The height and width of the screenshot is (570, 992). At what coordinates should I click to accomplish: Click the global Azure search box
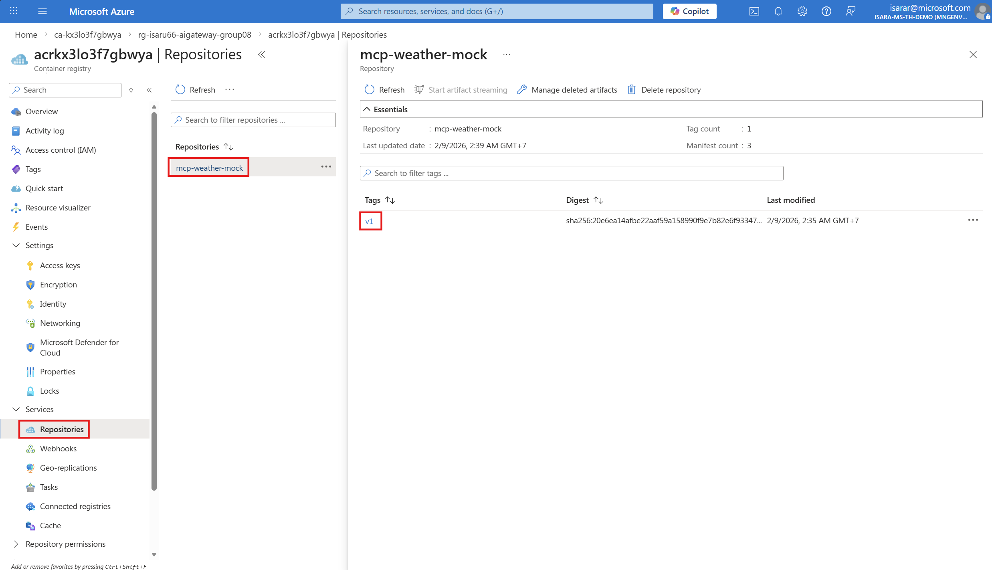click(497, 11)
